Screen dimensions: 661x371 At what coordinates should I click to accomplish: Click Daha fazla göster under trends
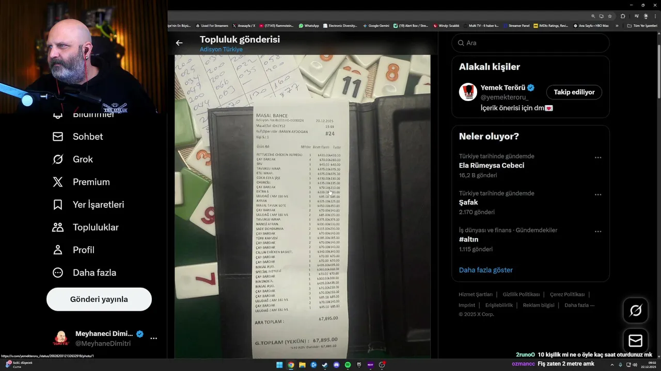point(486,270)
